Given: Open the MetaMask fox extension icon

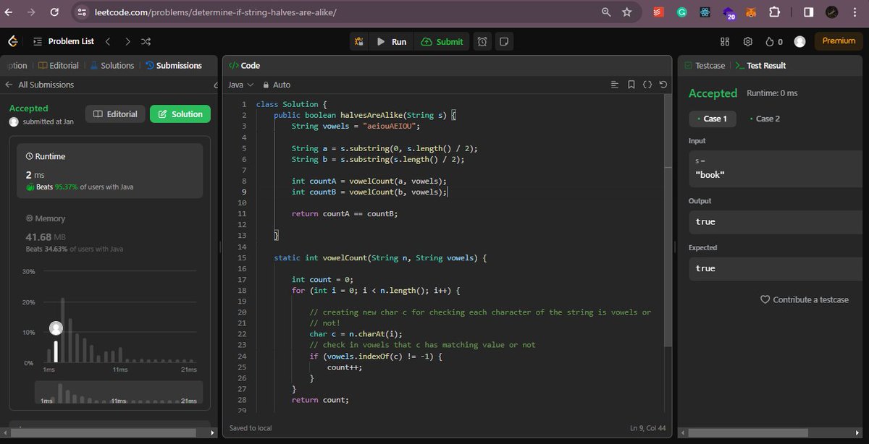Looking at the screenshot, I should (752, 12).
